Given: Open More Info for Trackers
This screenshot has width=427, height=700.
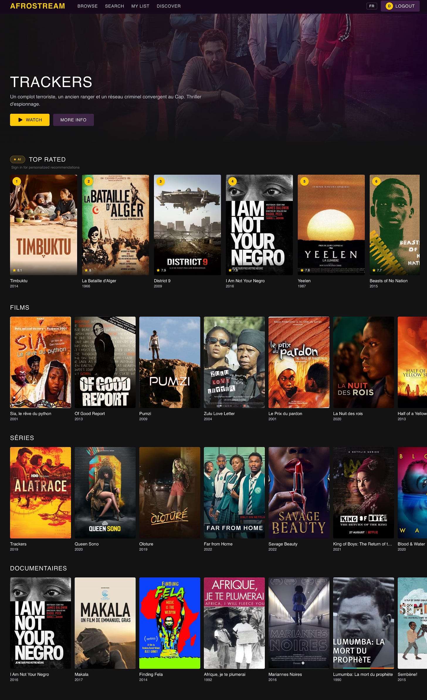Looking at the screenshot, I should 73,120.
